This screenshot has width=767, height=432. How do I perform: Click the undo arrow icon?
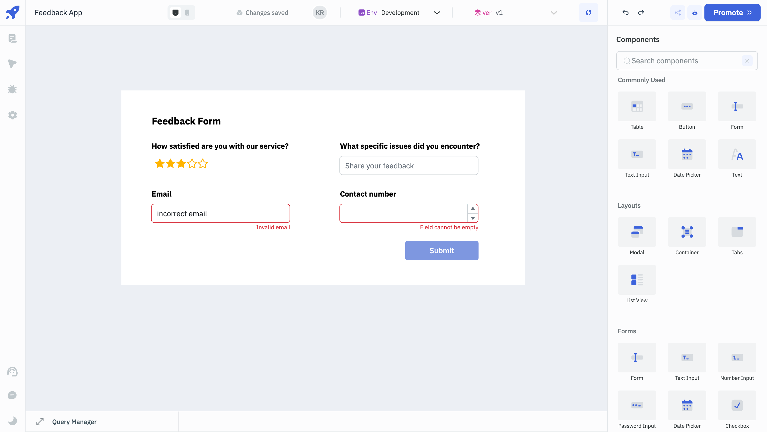[625, 12]
